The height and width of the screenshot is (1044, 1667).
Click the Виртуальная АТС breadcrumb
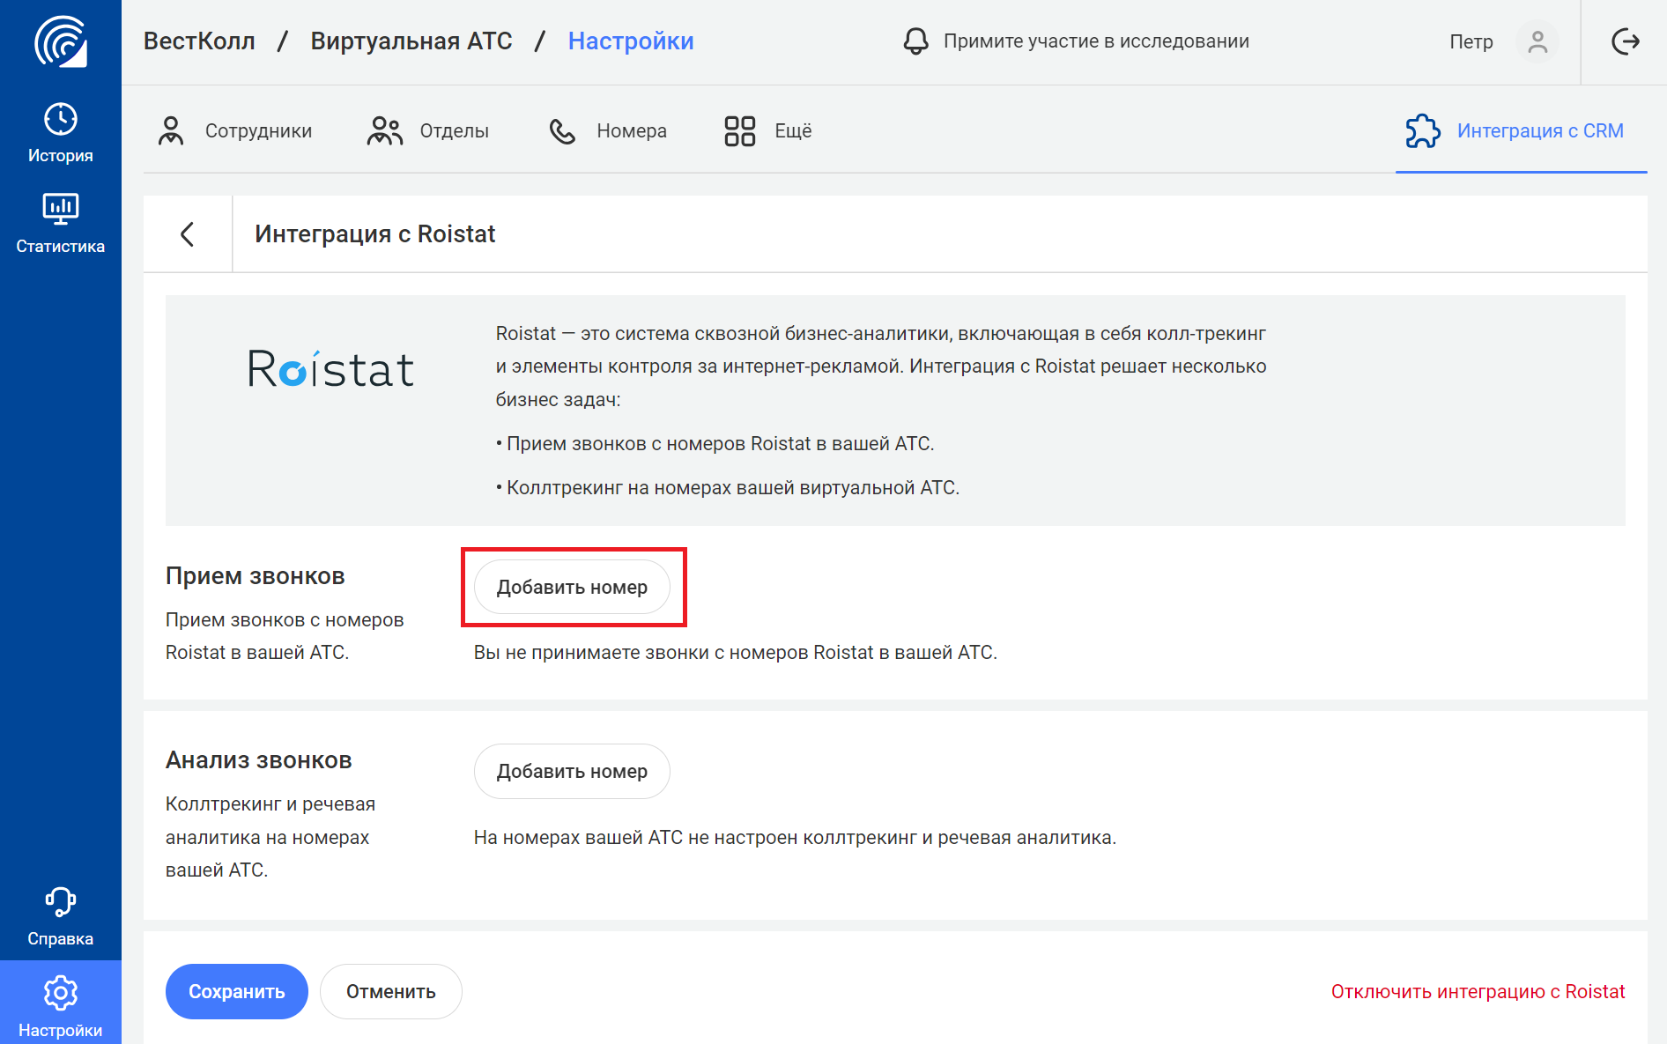click(411, 41)
